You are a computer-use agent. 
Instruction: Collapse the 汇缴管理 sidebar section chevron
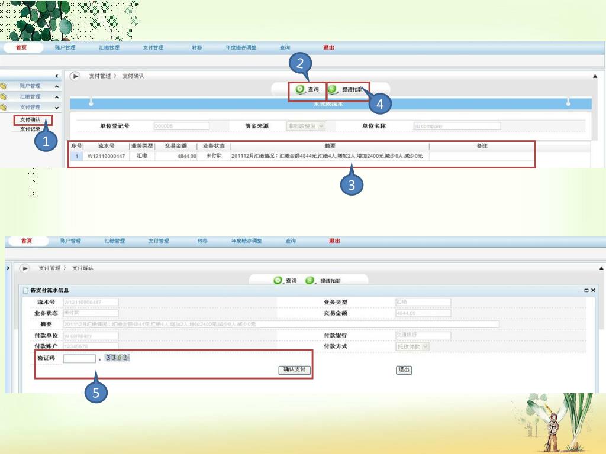coord(57,97)
